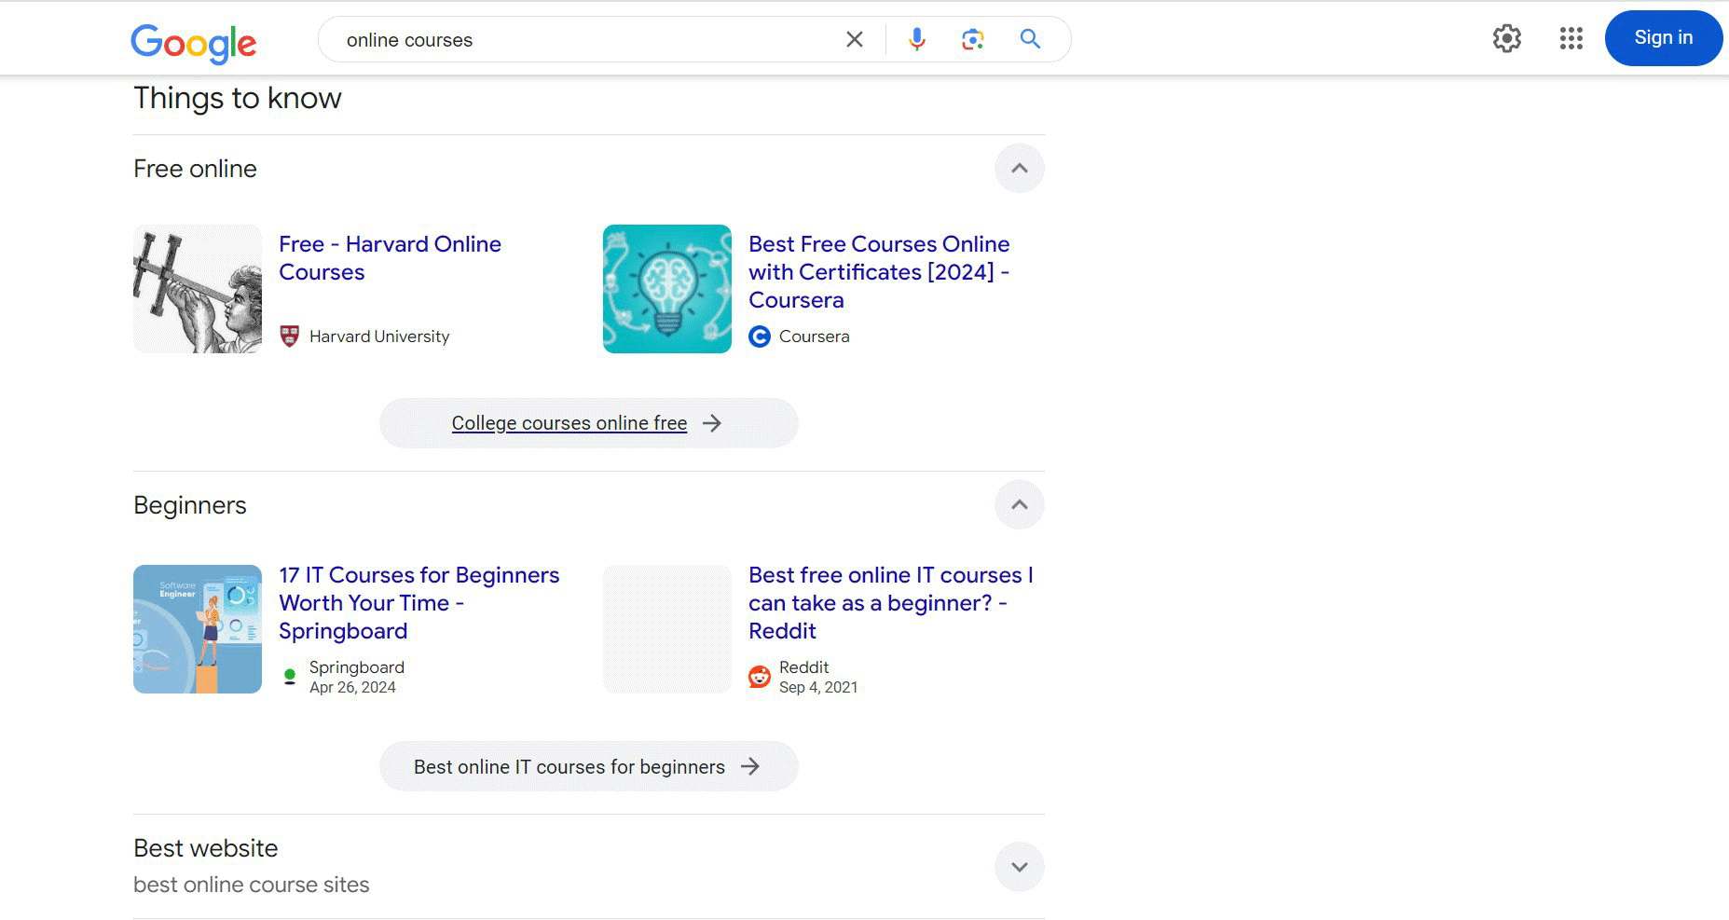
Task: Click the Harvard telescope thumbnail
Action: pos(198,289)
